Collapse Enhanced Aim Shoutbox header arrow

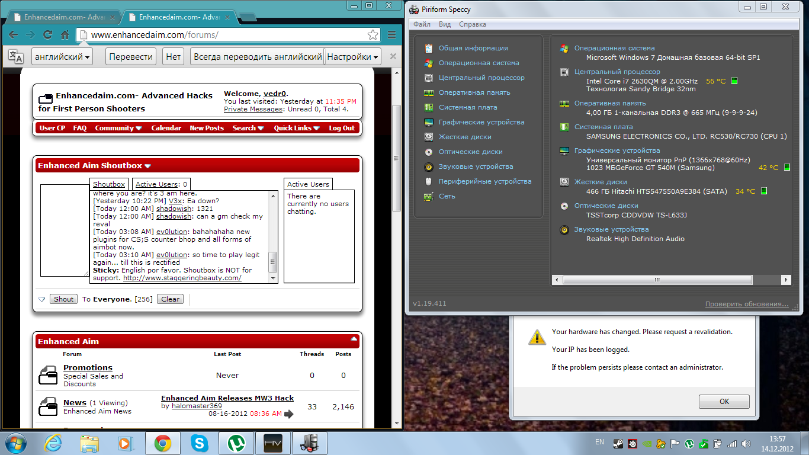(x=148, y=166)
